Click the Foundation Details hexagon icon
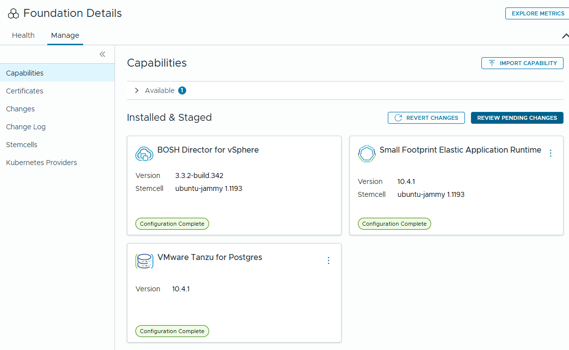The image size is (569, 350). pyautogui.click(x=13, y=14)
